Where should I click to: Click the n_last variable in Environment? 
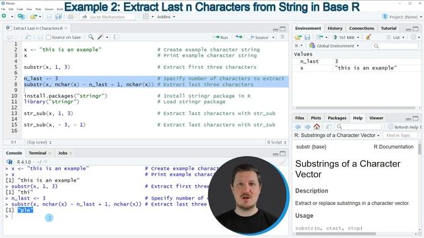click(x=309, y=61)
